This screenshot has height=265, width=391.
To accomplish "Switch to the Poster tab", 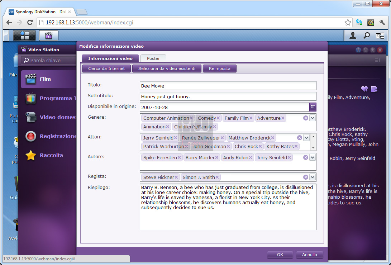I will tap(153, 58).
